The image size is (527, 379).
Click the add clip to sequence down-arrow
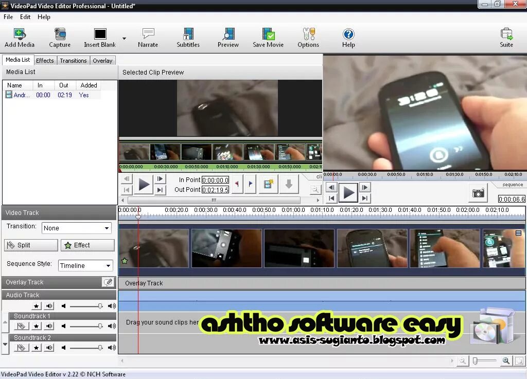click(x=289, y=184)
